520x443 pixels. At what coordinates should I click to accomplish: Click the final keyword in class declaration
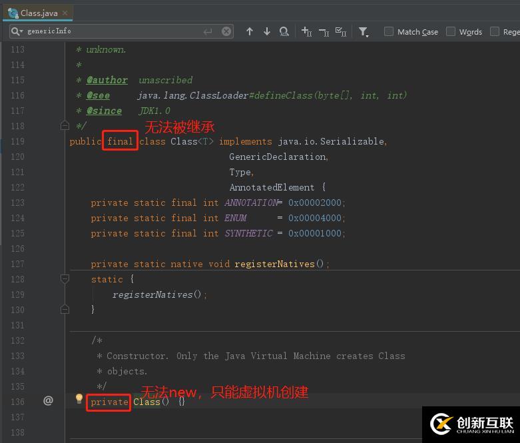click(120, 141)
